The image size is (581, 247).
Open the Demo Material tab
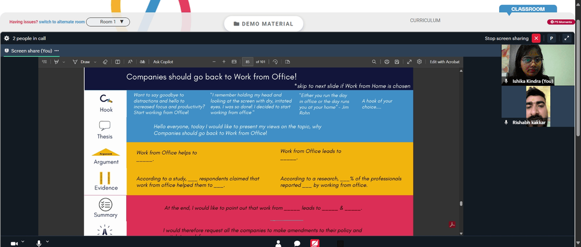[263, 24]
